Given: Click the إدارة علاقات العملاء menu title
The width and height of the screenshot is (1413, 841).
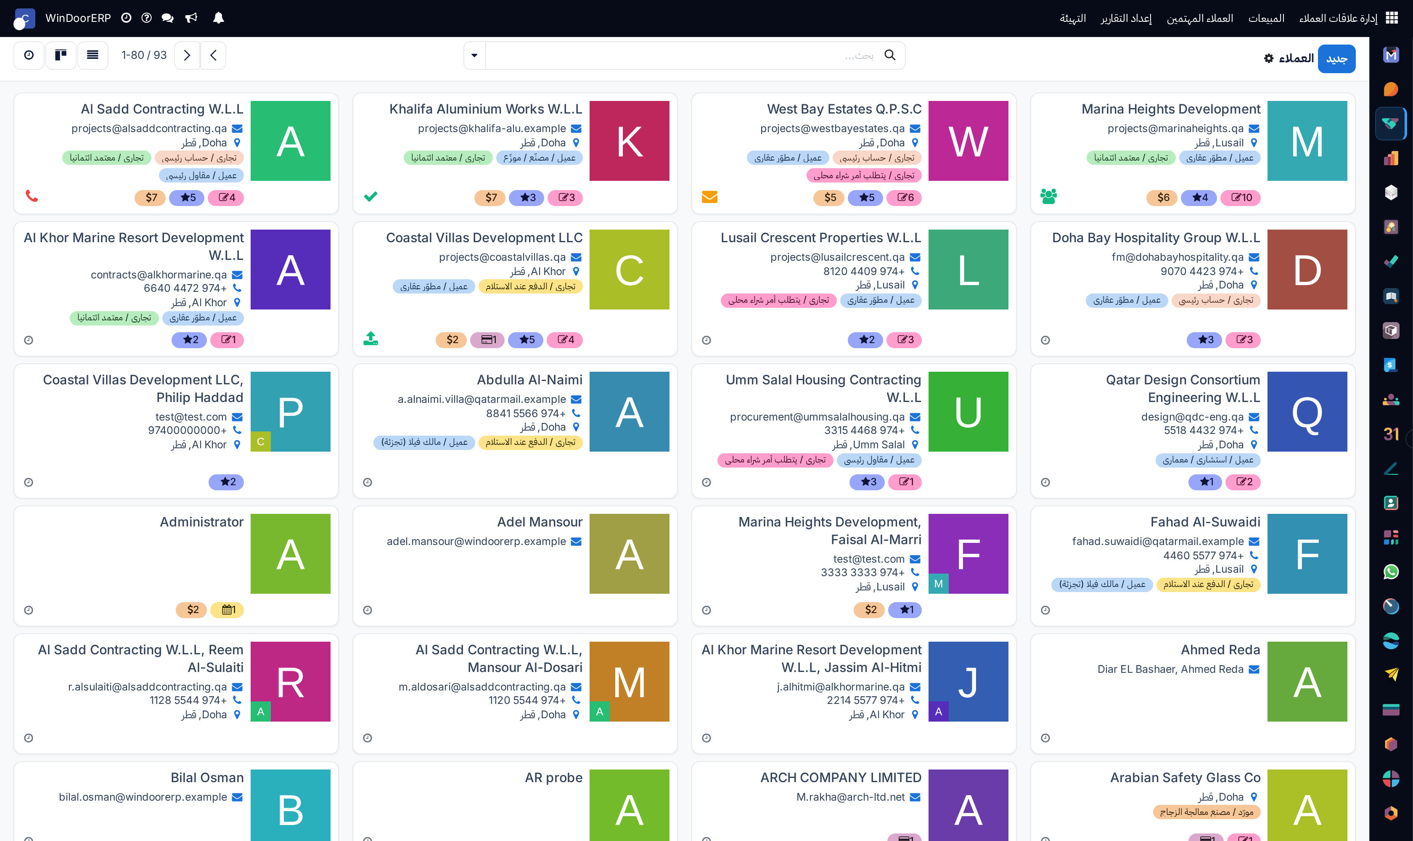Looking at the screenshot, I should pos(1338,18).
